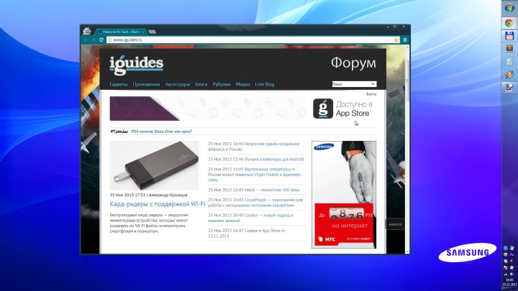Open the Блоги menu item

coord(201,85)
